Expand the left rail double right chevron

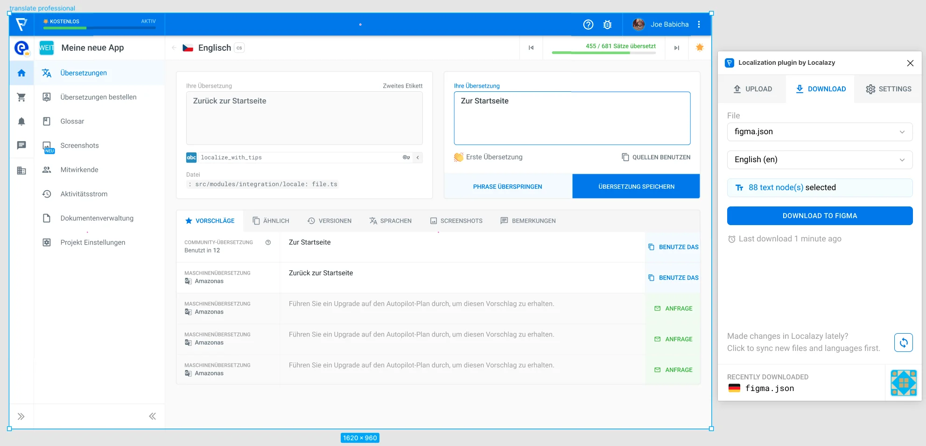(x=21, y=416)
